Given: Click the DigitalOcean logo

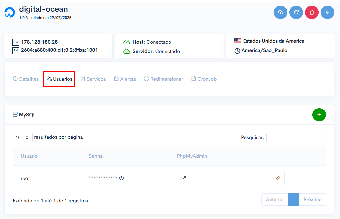Looking at the screenshot, I should coord(10,12).
